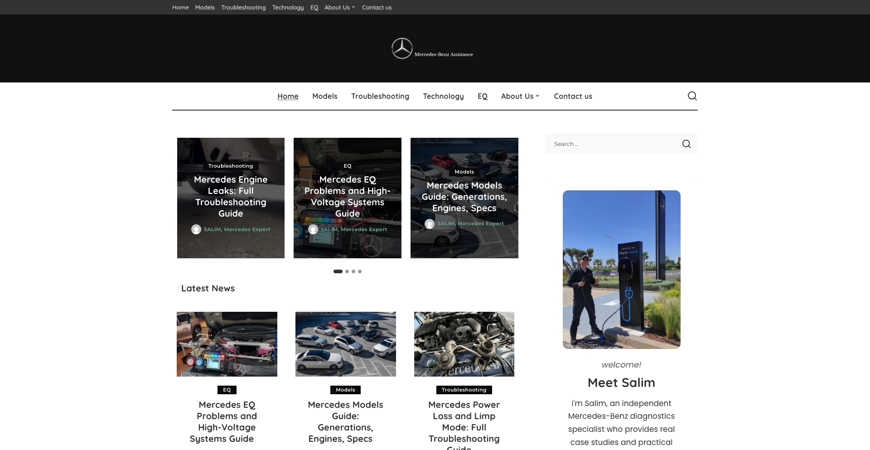The image size is (870, 450).
Task: Open the Technology menu item
Action: tap(443, 96)
